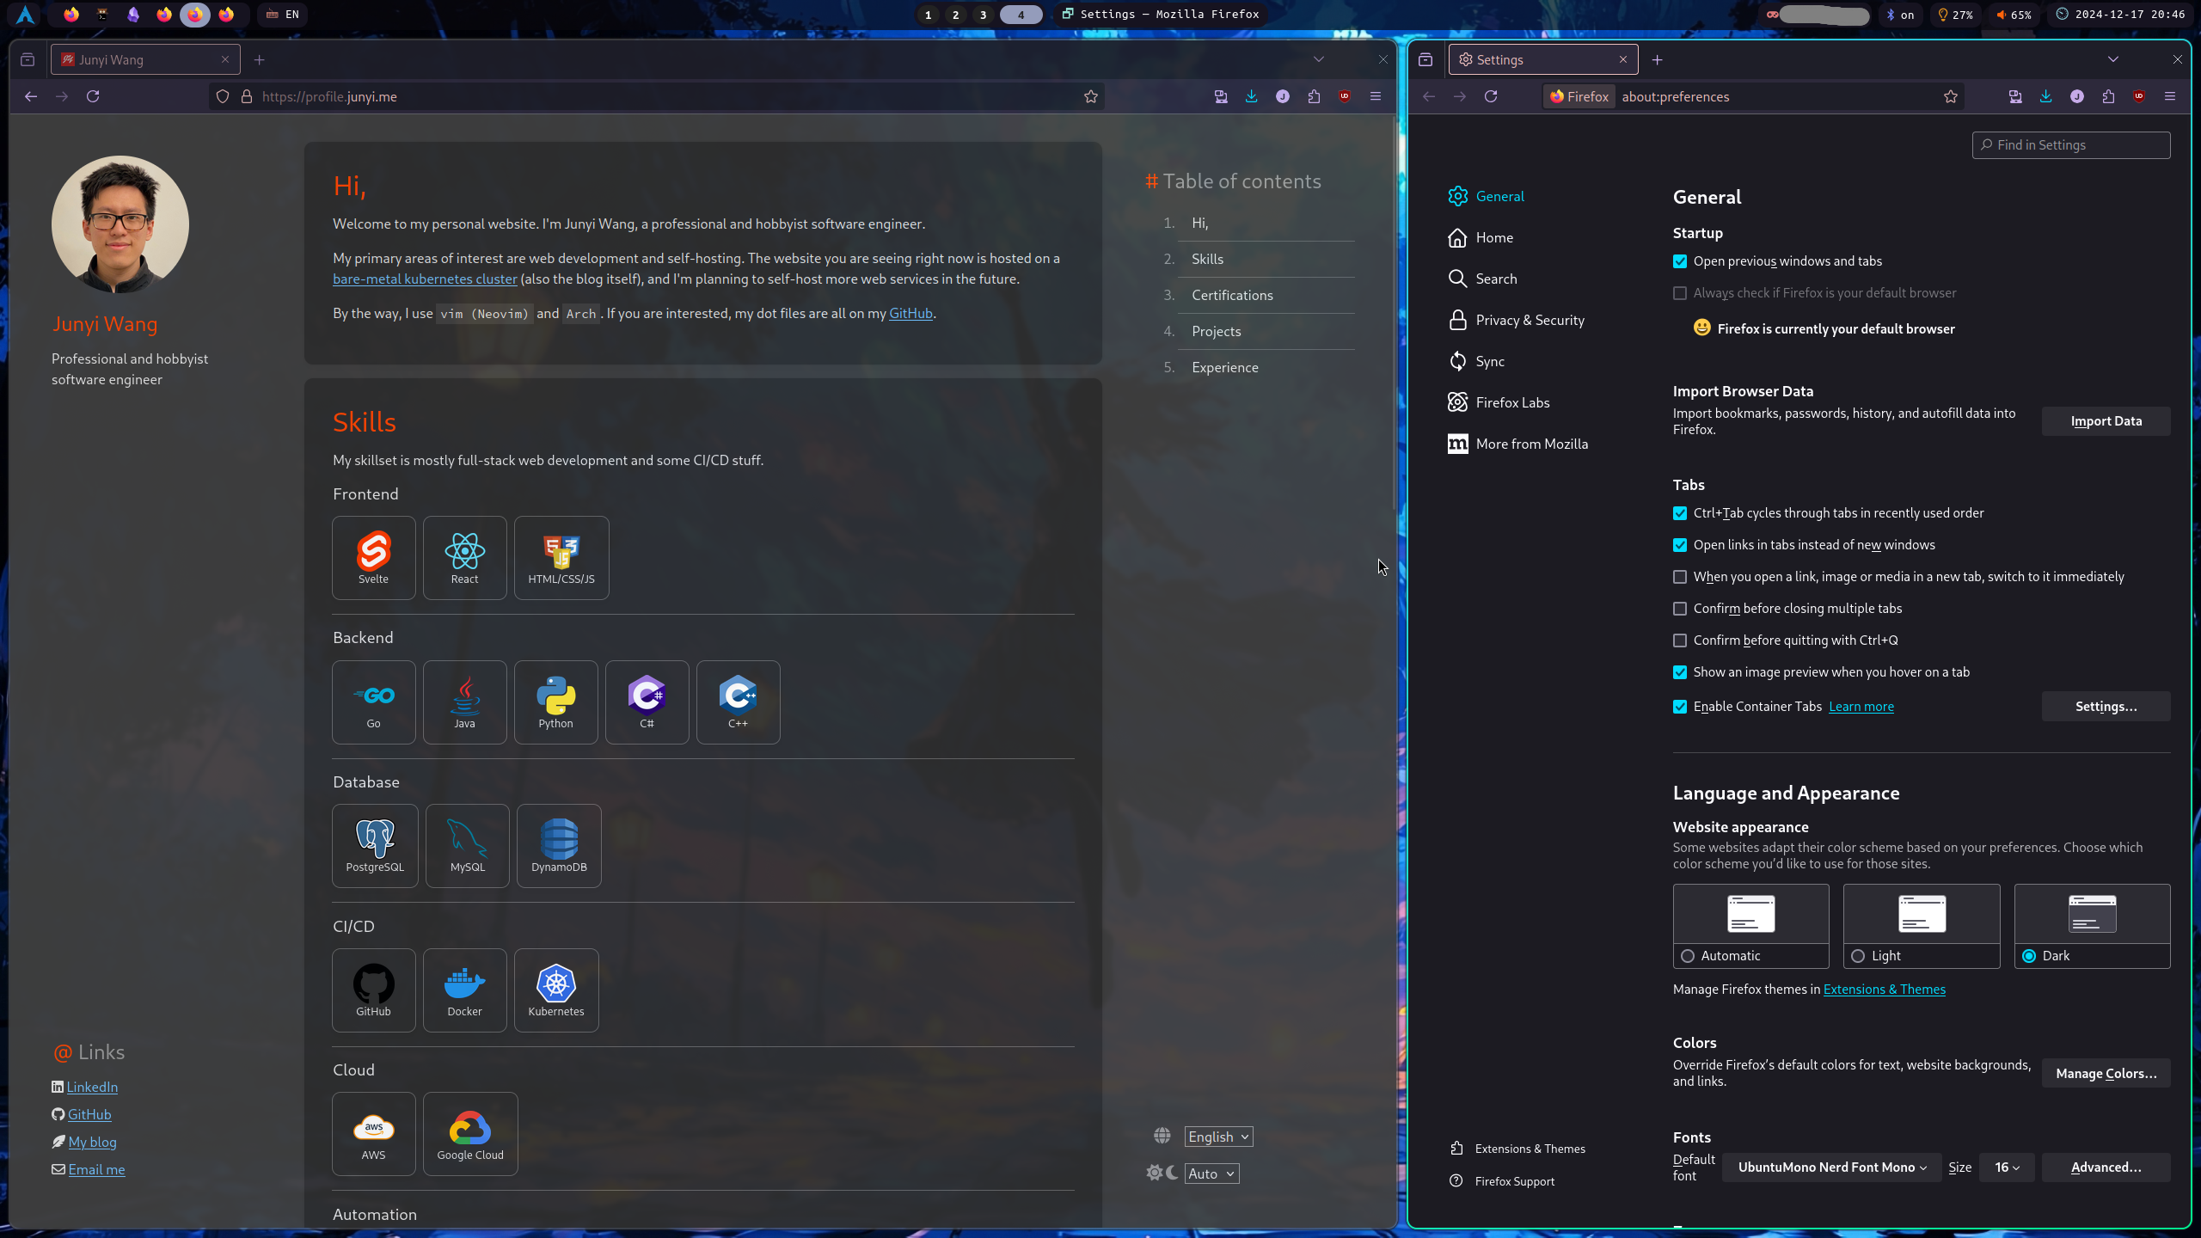Open Container Tabs Settings button

tap(2106, 707)
